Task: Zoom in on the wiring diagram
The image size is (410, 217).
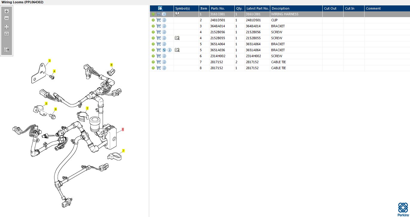Action: click(7, 11)
